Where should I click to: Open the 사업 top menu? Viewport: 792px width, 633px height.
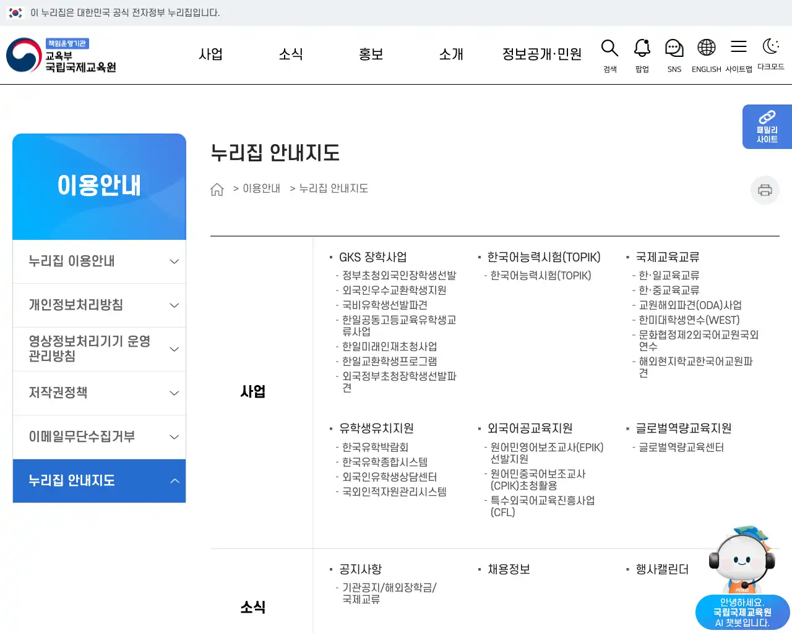point(210,54)
